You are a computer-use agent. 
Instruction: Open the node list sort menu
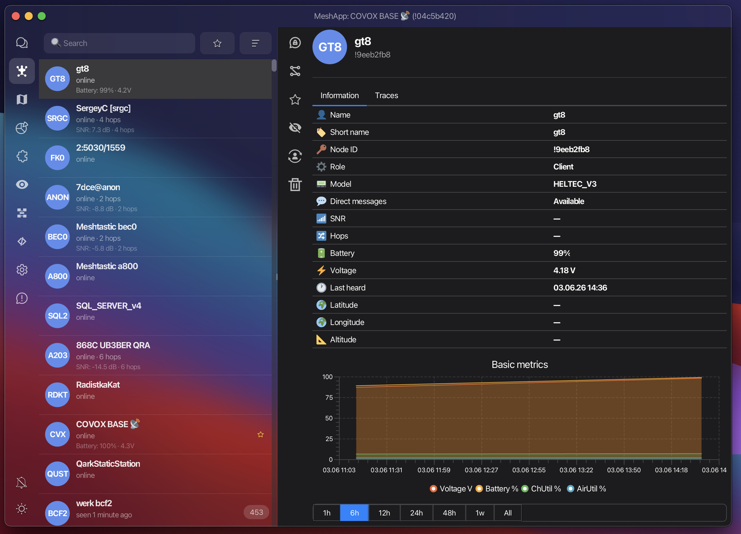coord(256,43)
